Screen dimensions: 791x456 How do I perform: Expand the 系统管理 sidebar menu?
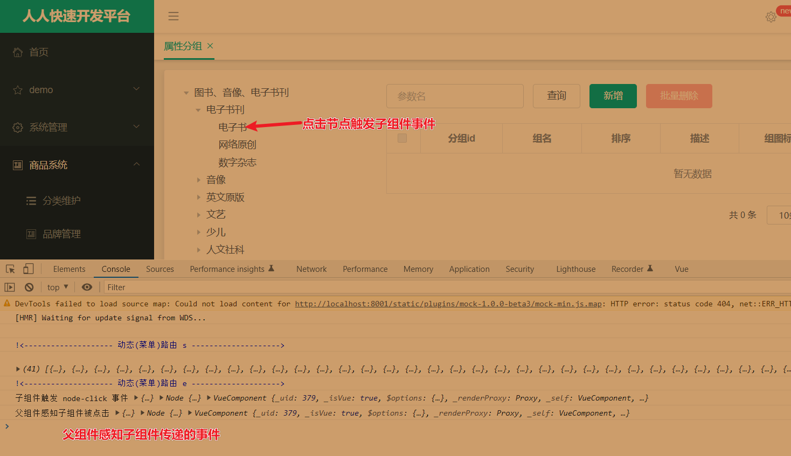(x=136, y=127)
